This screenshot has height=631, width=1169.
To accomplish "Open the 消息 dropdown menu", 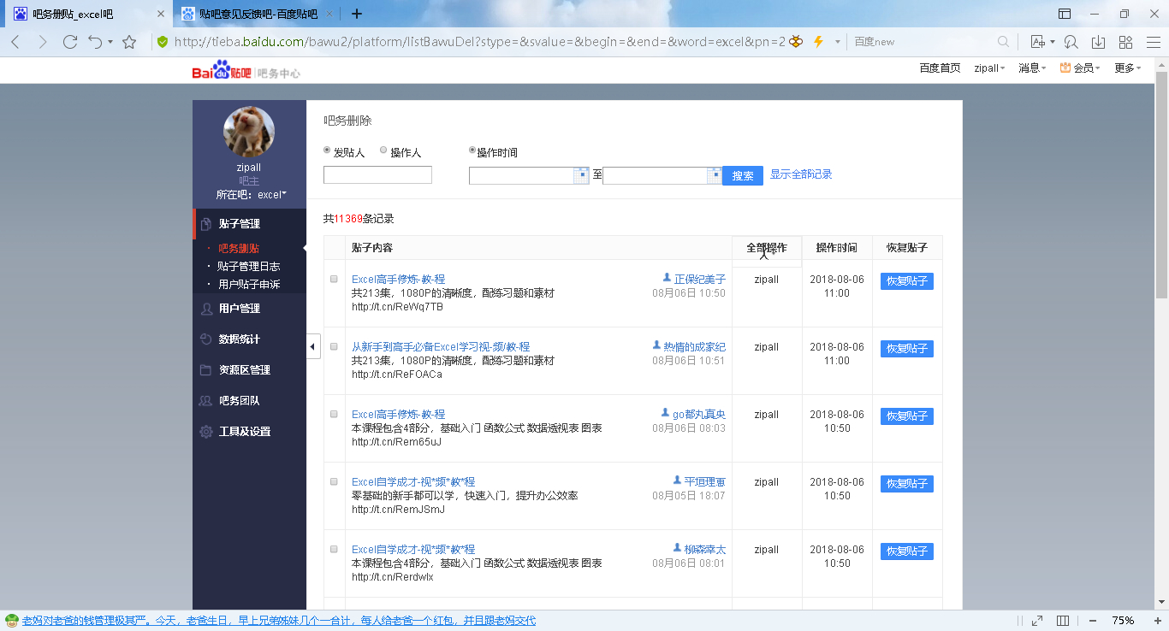I will (x=1031, y=68).
